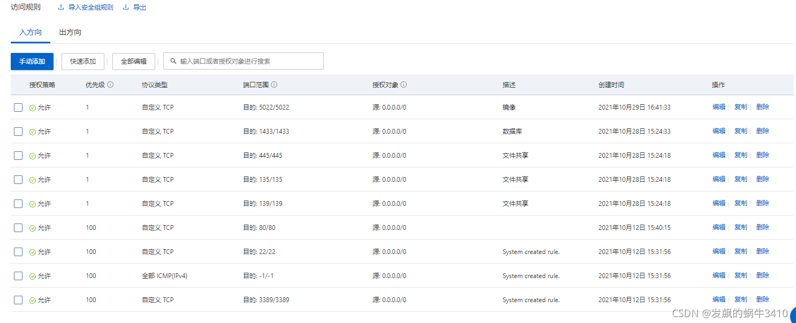
Task: Select checkbox for port 3389/3389 rule
Action: (x=18, y=300)
